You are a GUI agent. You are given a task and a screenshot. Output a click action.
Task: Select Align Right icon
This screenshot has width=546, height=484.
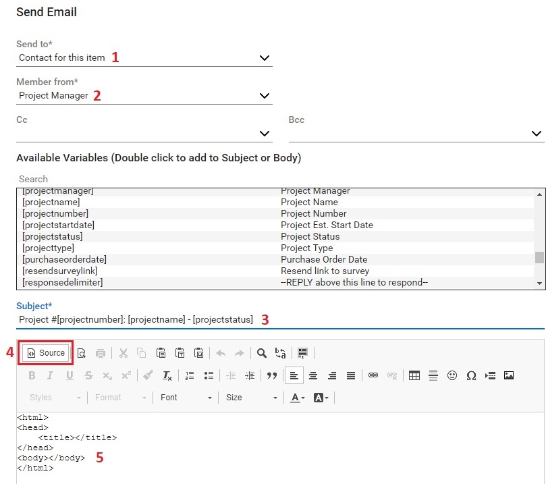coord(332,375)
